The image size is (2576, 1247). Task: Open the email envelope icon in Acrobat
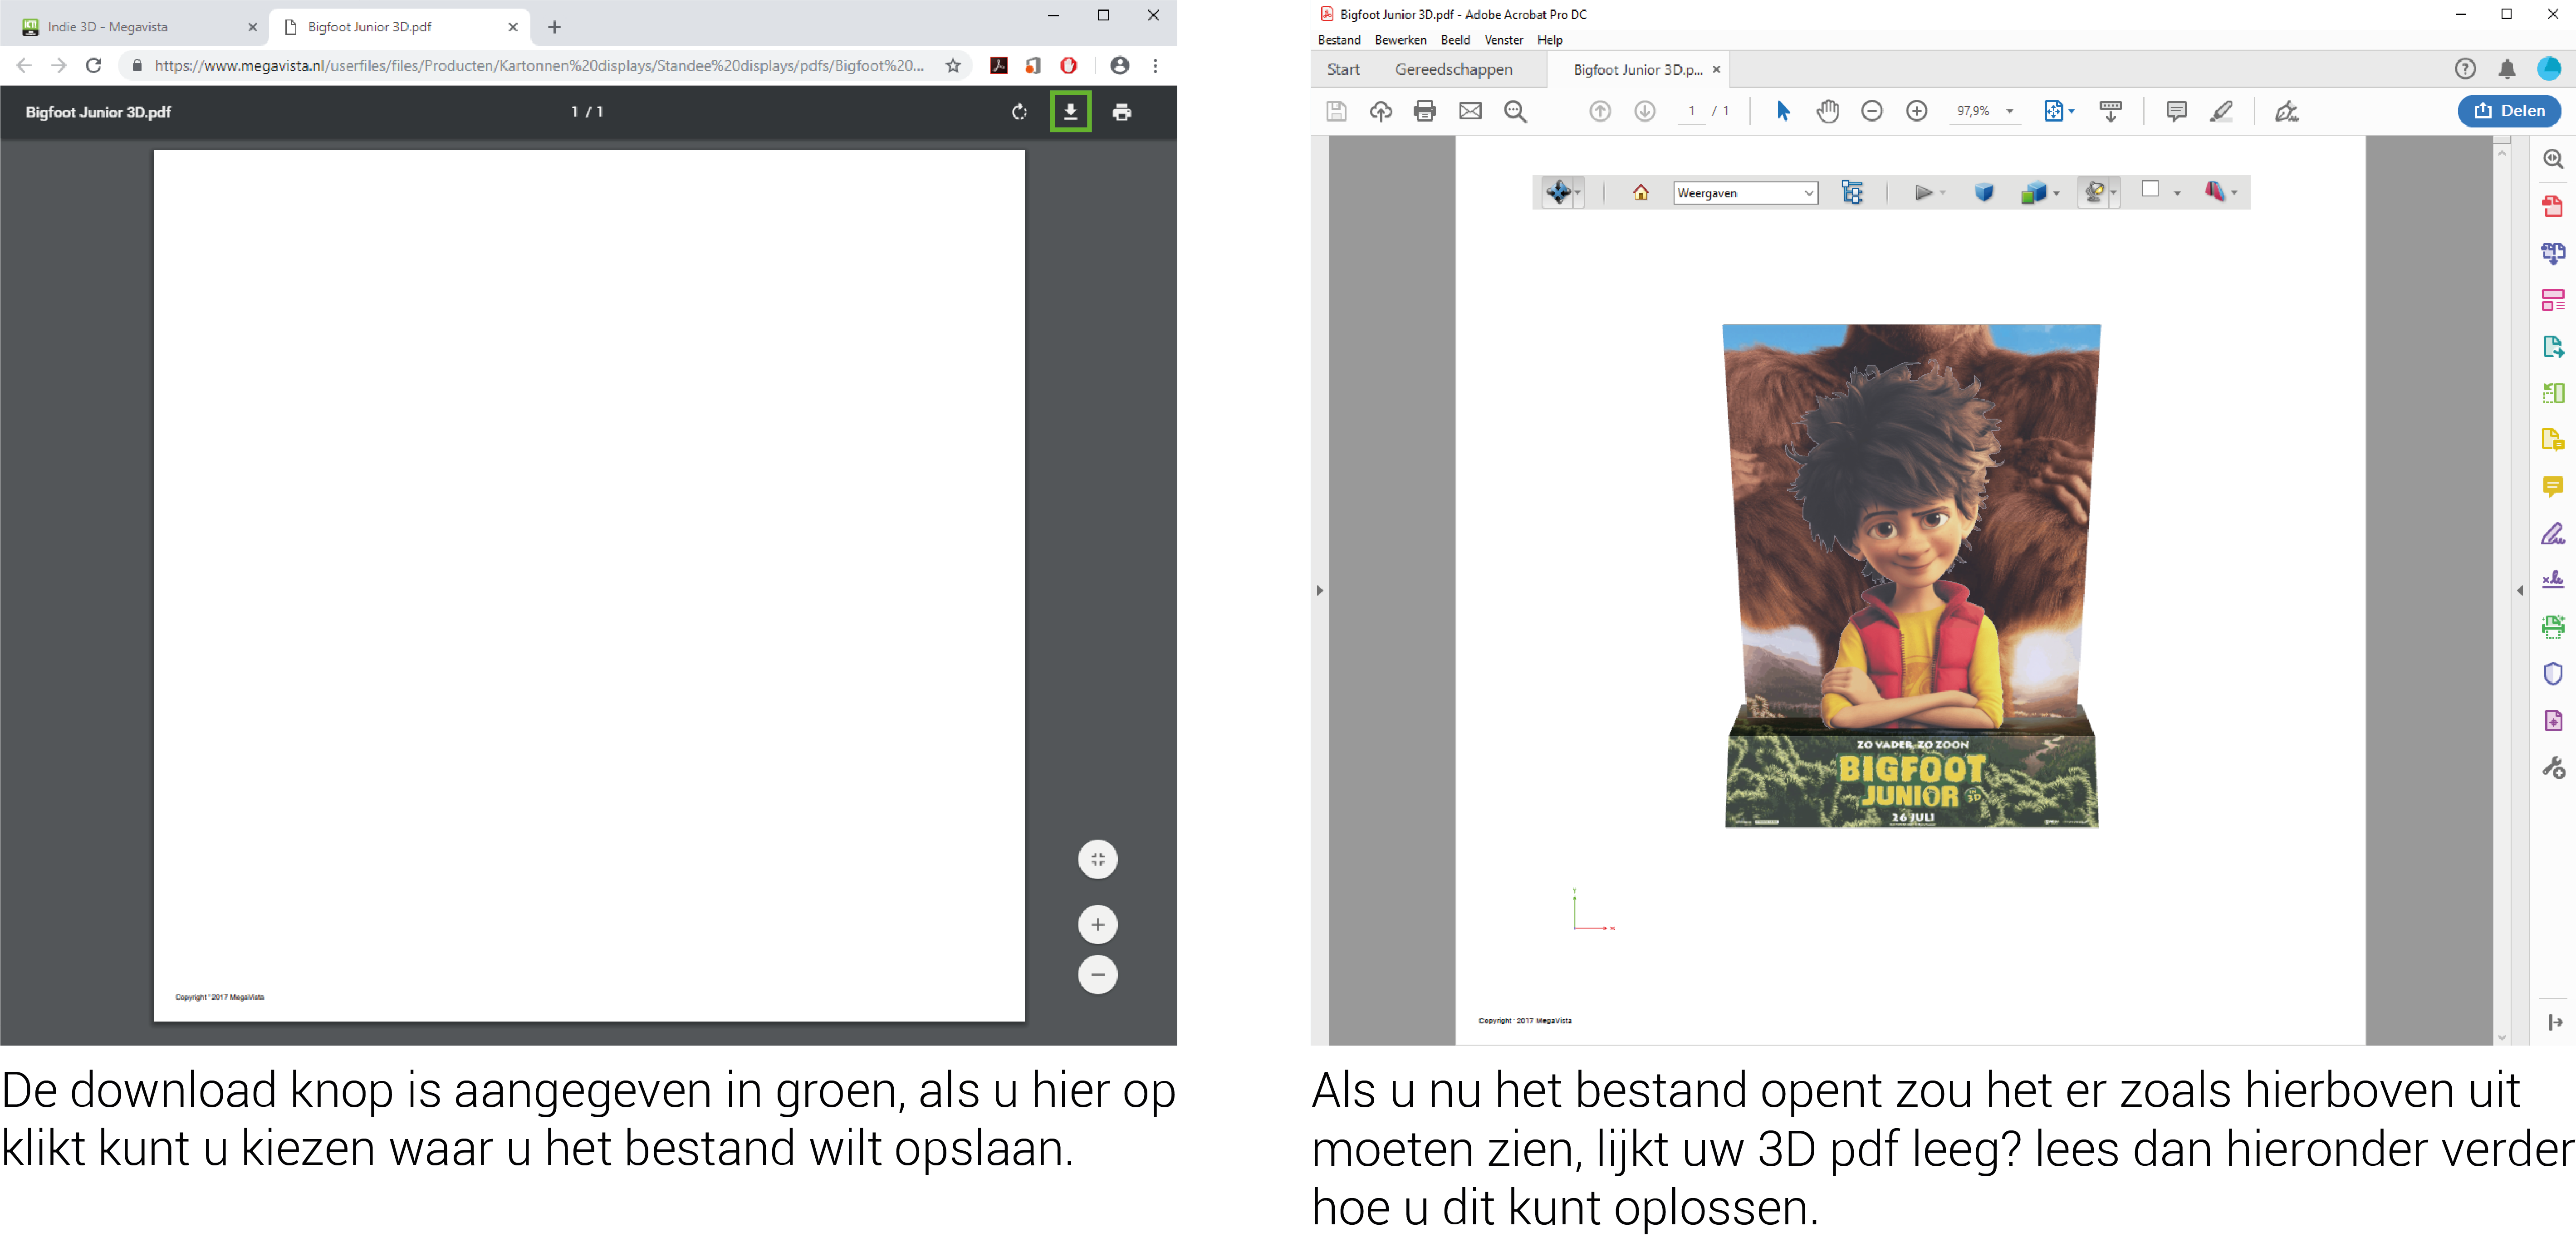[x=1470, y=111]
